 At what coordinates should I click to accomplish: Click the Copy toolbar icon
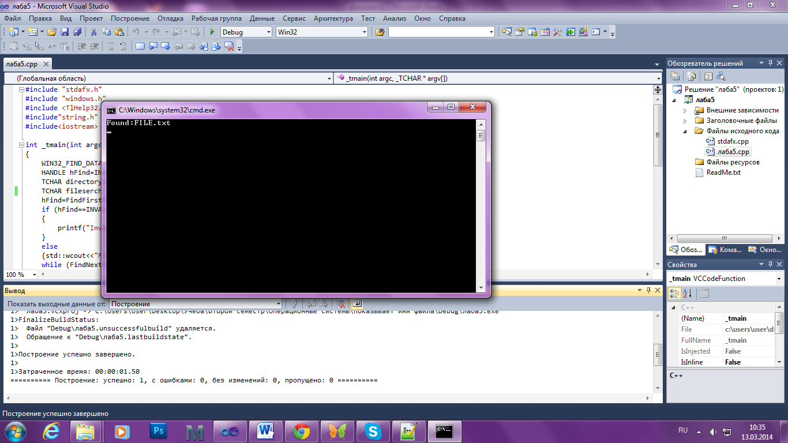[106, 32]
